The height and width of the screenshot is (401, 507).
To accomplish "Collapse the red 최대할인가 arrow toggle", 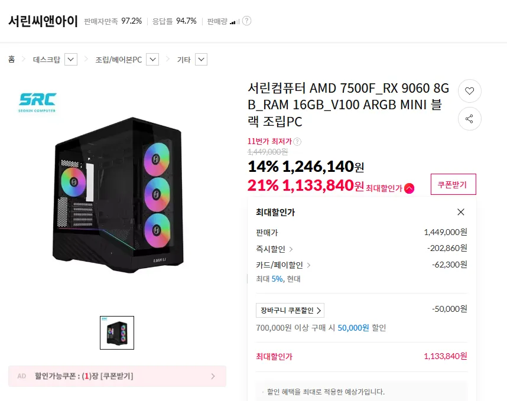I will [x=409, y=188].
